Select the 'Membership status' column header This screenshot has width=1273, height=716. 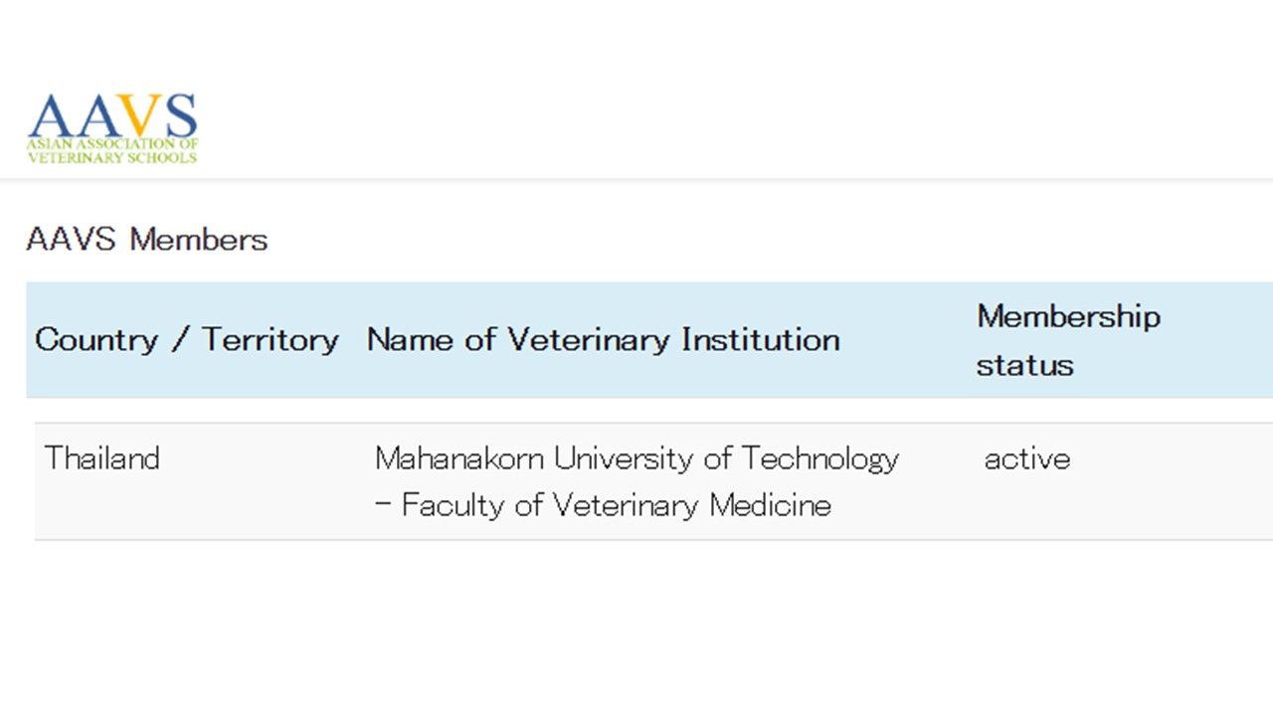[1068, 340]
